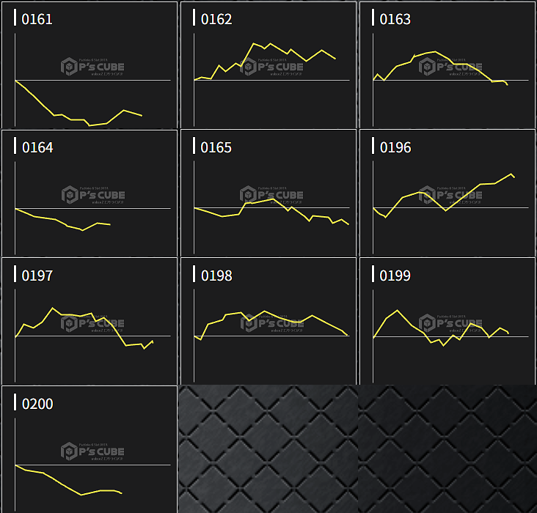Click the 0165 machine number label

pyautogui.click(x=216, y=147)
